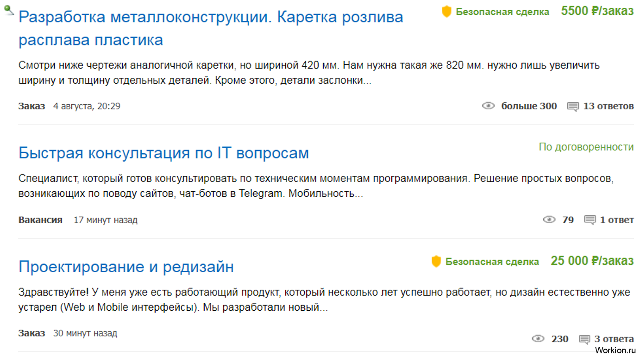Screen dimensions: 640x357
Task: Click the '25 000 ₽/заказ' price
Action: pyautogui.click(x=592, y=261)
